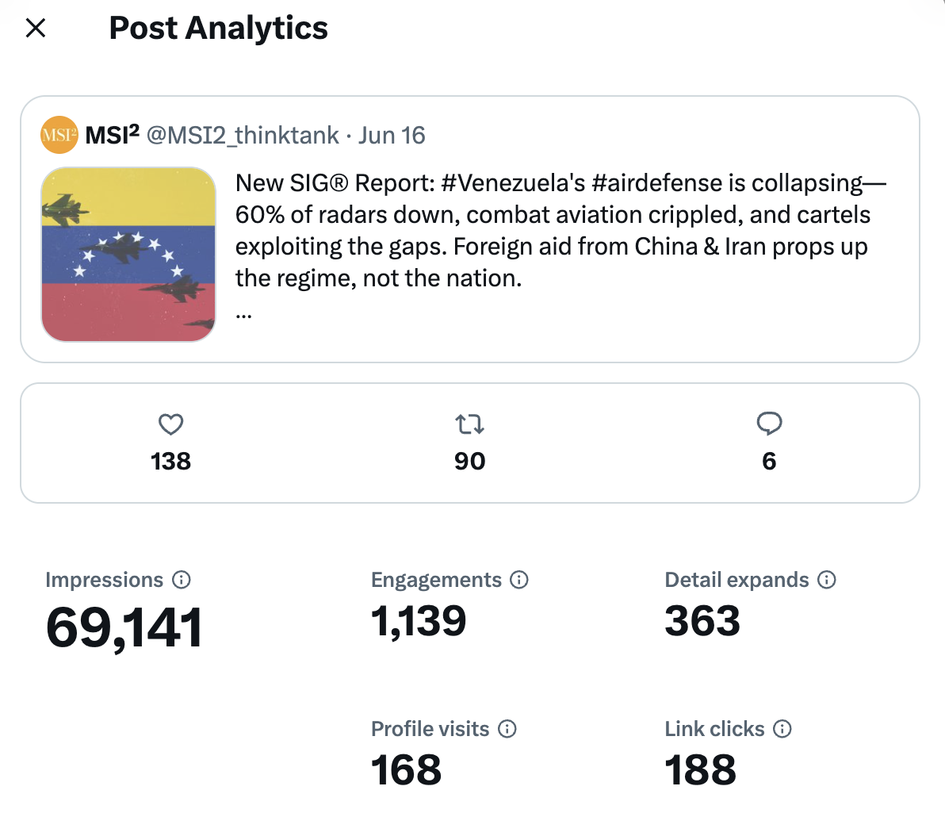The height and width of the screenshot is (836, 945).
Task: Click the 90 reposts count
Action: click(469, 462)
